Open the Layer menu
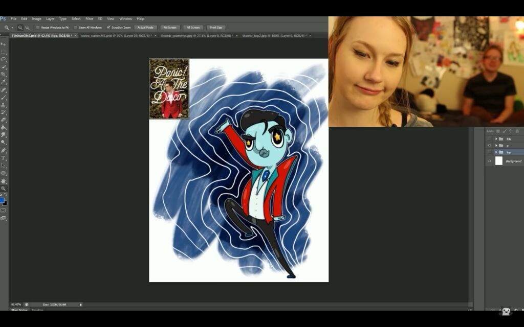This screenshot has width=524, height=327. tap(50, 19)
